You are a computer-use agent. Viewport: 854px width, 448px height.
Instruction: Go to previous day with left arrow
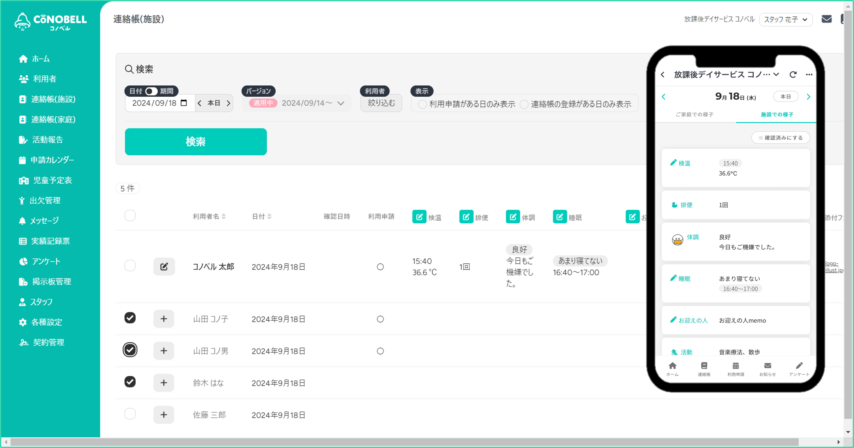pyautogui.click(x=200, y=103)
